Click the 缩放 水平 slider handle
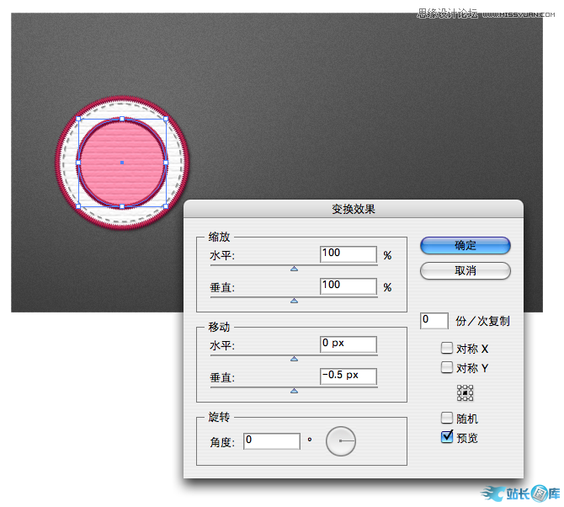 coord(294,269)
